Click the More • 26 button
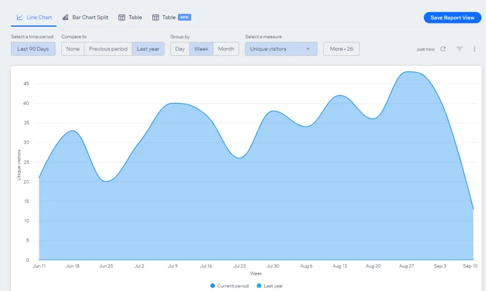This screenshot has height=291, width=486. coord(341,49)
